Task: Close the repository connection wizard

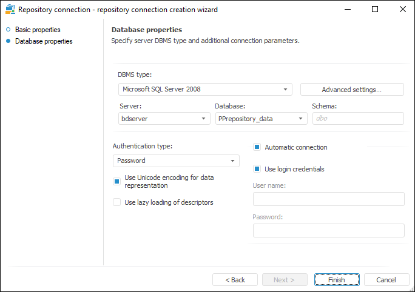Action: click(402, 10)
